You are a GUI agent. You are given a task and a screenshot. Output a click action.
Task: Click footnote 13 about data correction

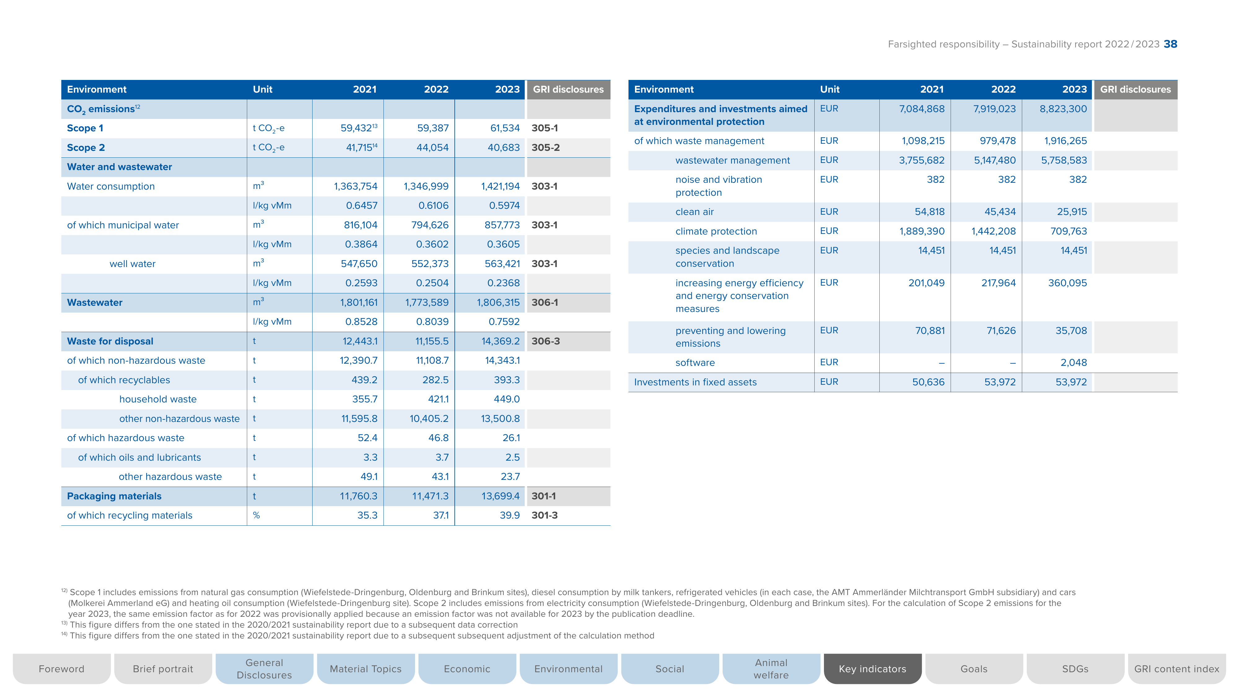point(290,625)
